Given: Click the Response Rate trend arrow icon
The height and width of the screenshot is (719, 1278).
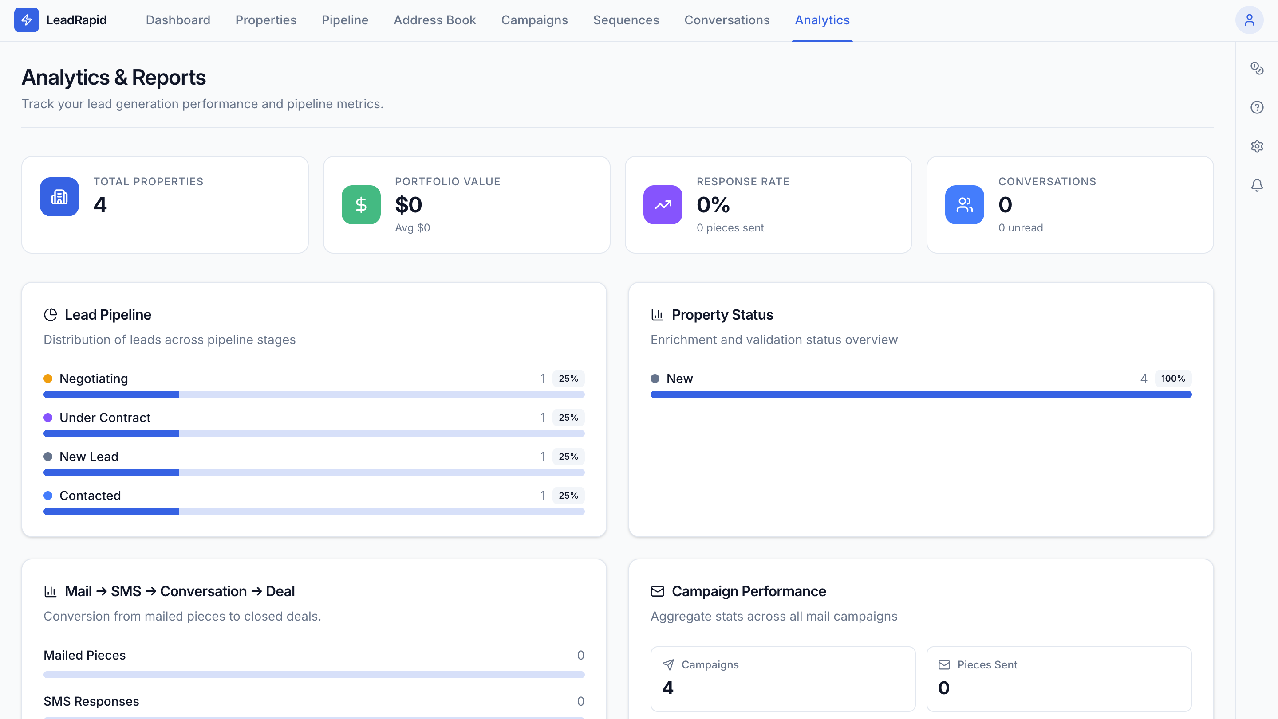Looking at the screenshot, I should [x=663, y=205].
